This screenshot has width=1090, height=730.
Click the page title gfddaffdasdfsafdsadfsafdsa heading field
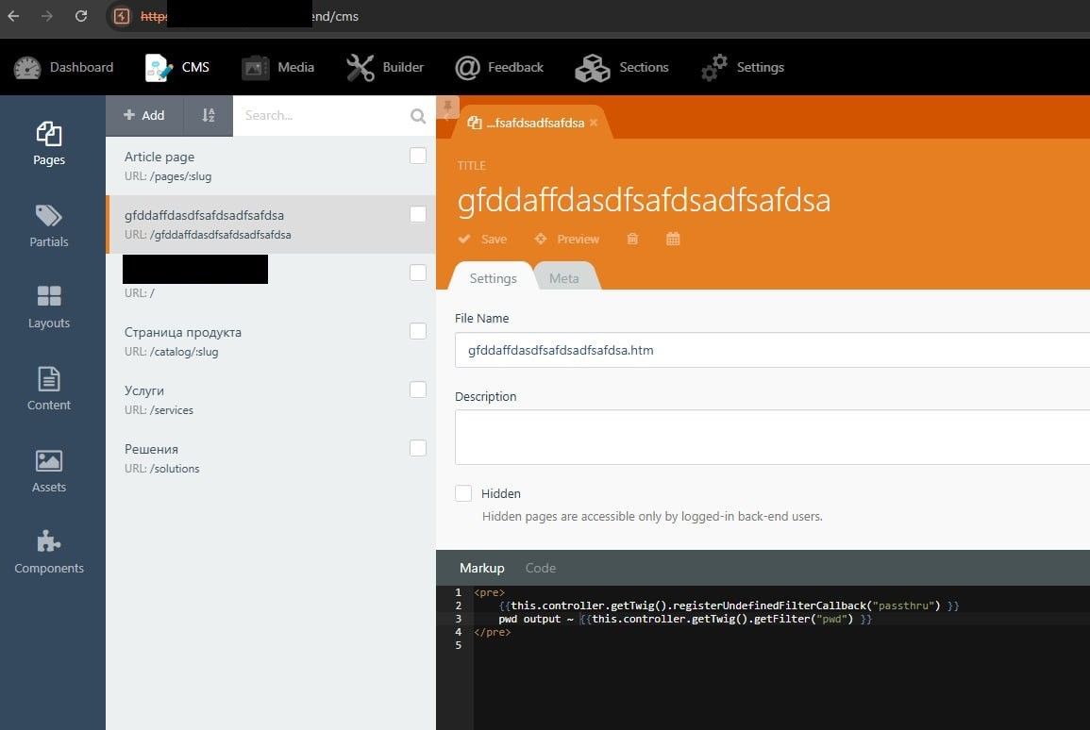coord(644,200)
